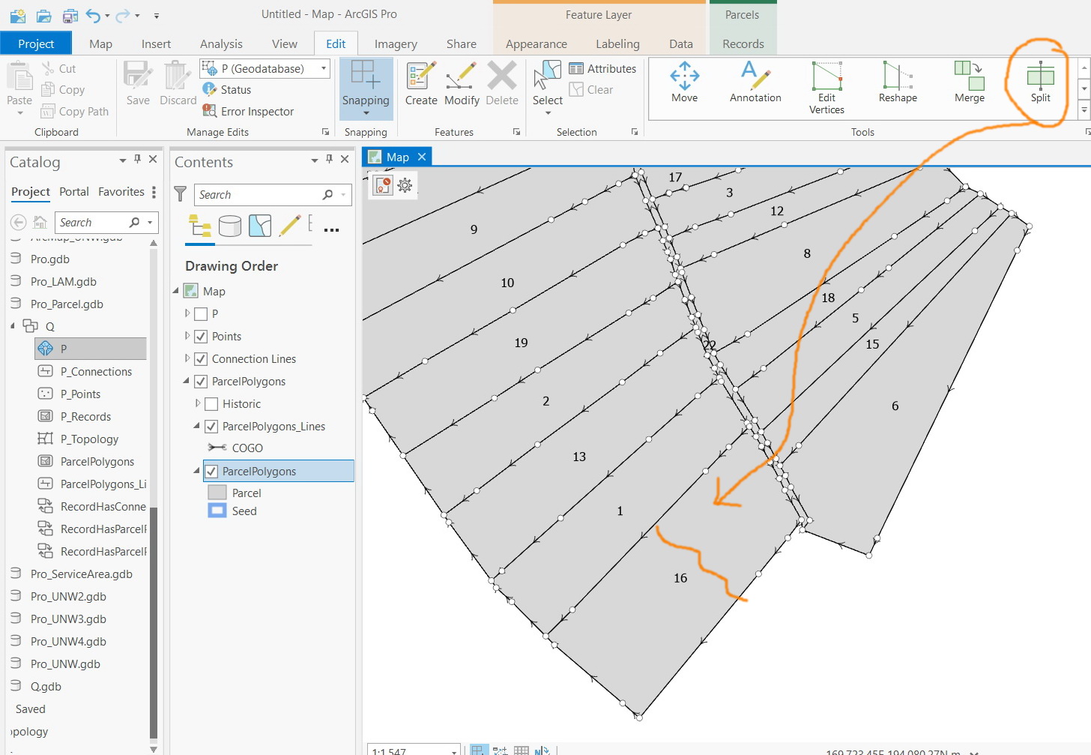1091x755 pixels.
Task: Uncheck the ParcelPolygons_Lines layer checkbox
Action: tap(211, 426)
